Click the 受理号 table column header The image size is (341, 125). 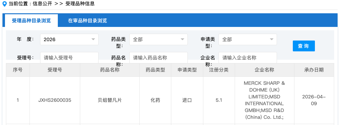(x=55, y=70)
